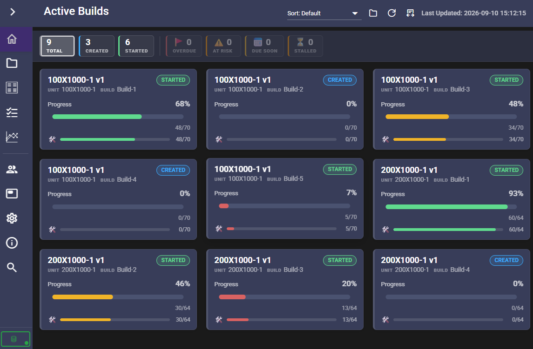
Task: Click the Last Updated timestamp text
Action: click(473, 13)
